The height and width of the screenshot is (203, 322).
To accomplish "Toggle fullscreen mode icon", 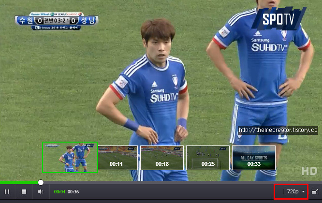I will pyautogui.click(x=315, y=191).
